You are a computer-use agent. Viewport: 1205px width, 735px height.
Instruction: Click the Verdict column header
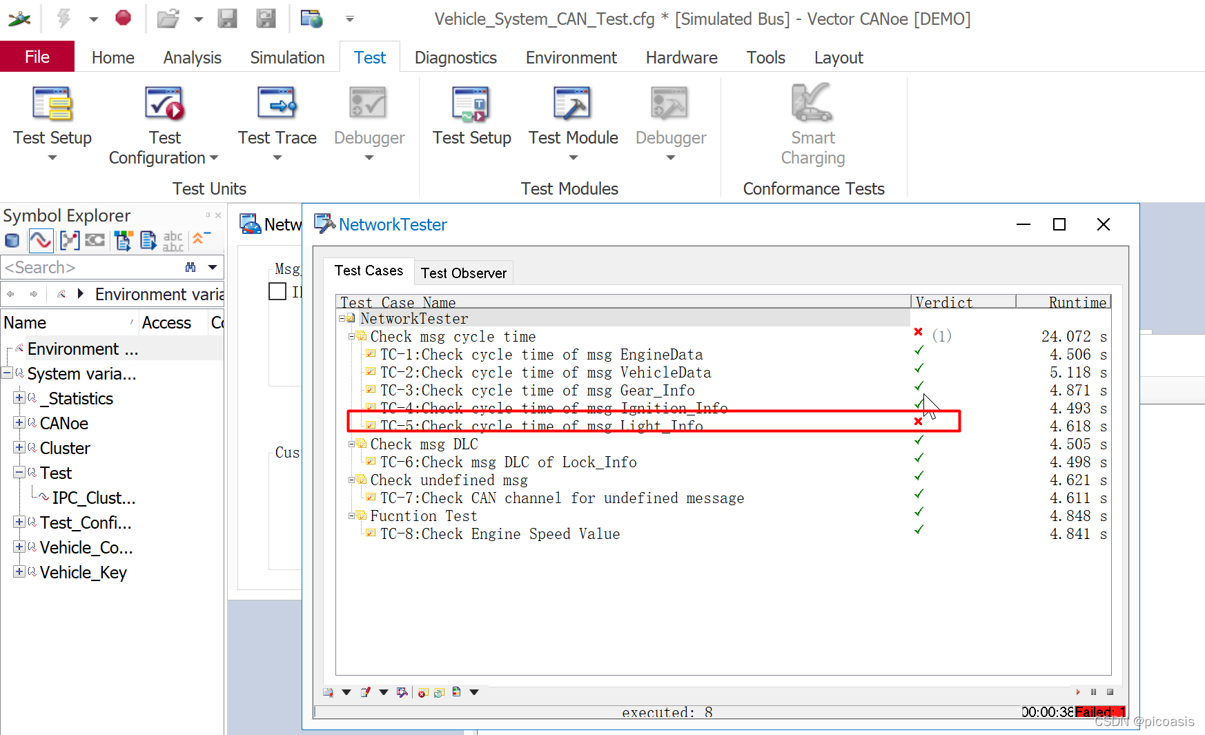pos(963,302)
